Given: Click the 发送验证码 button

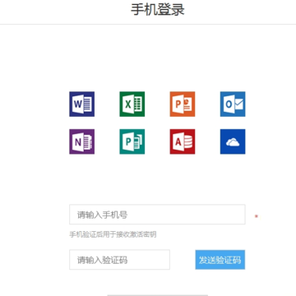Looking at the screenshot, I should coord(220,260).
